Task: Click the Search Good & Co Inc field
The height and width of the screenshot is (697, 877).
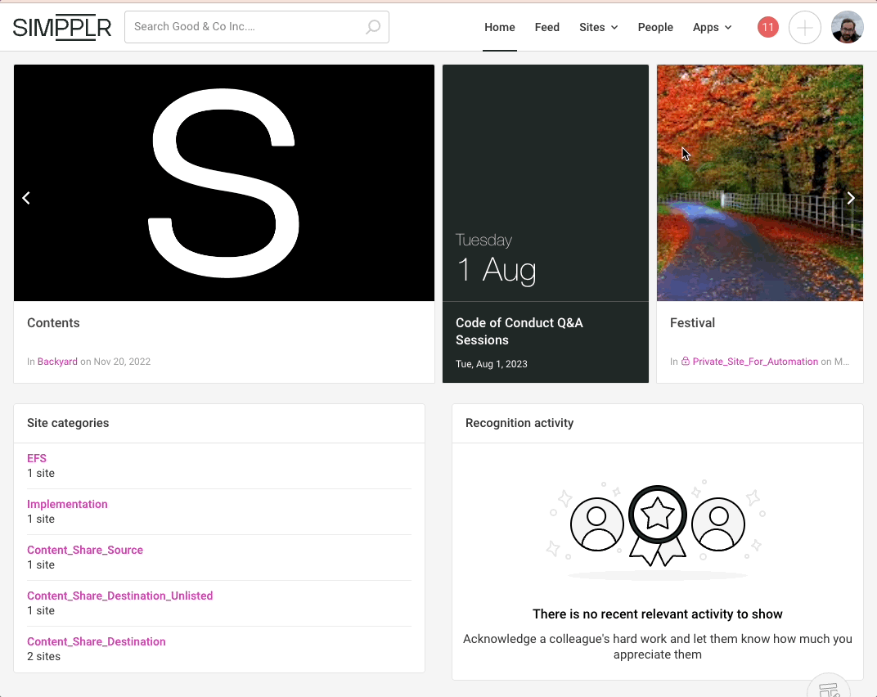Action: 245,27
